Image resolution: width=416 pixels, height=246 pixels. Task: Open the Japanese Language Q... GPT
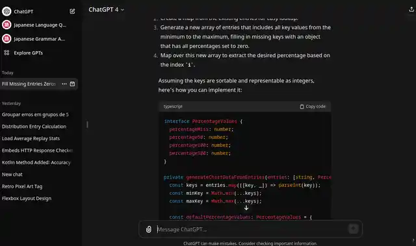pyautogui.click(x=40, y=25)
